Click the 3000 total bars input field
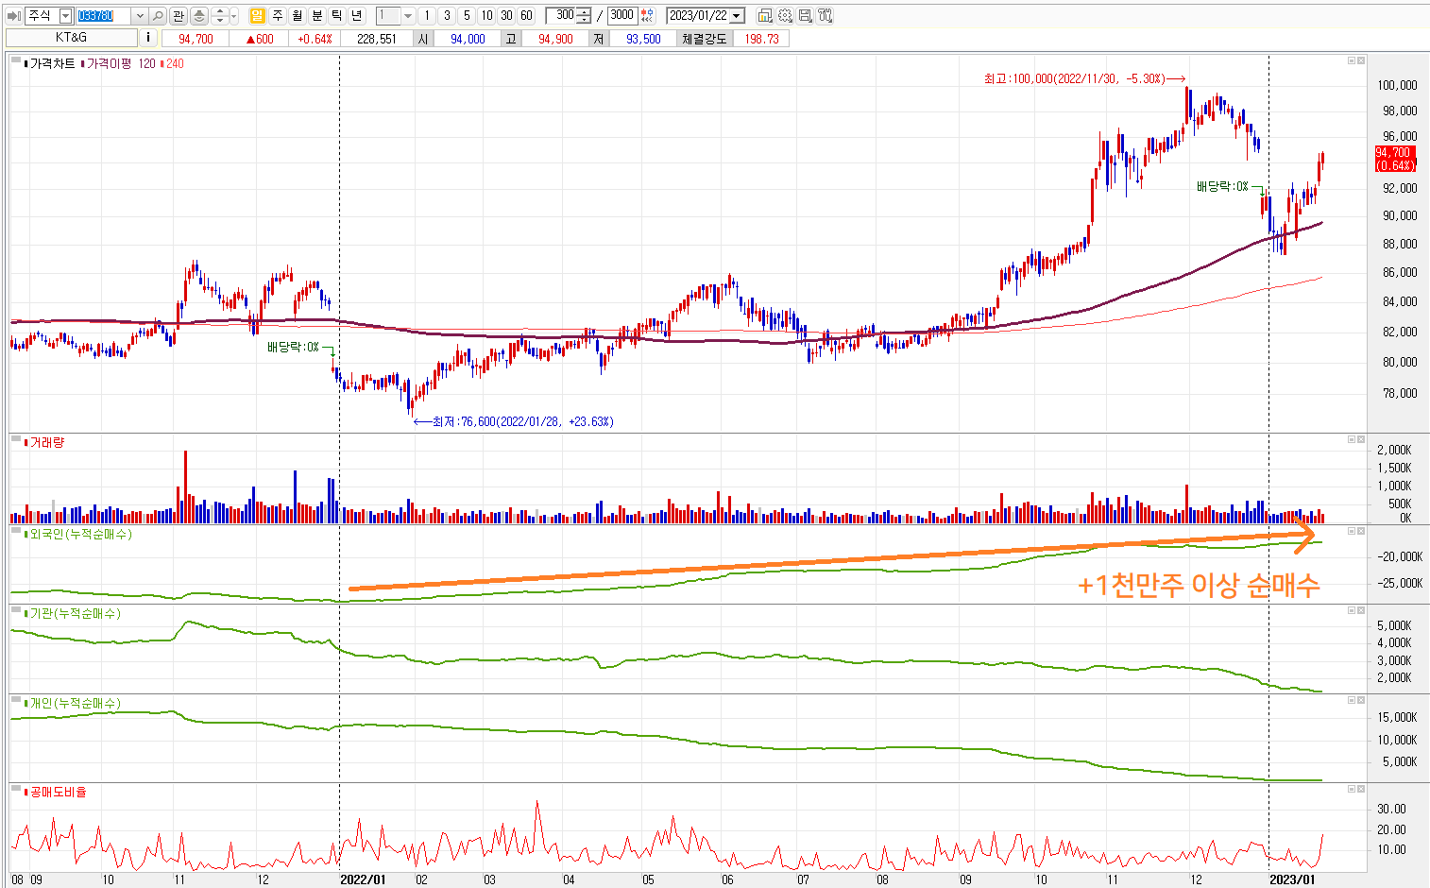1430x888 pixels. pos(621,16)
